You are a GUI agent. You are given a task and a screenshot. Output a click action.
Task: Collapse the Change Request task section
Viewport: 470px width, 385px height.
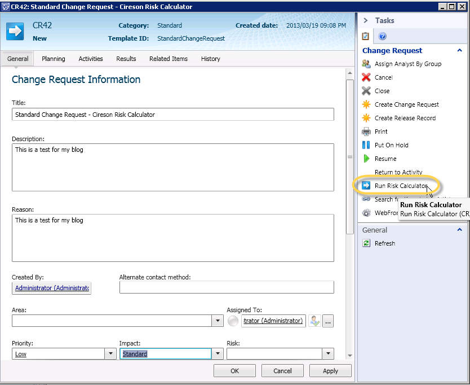pyautogui.click(x=460, y=50)
